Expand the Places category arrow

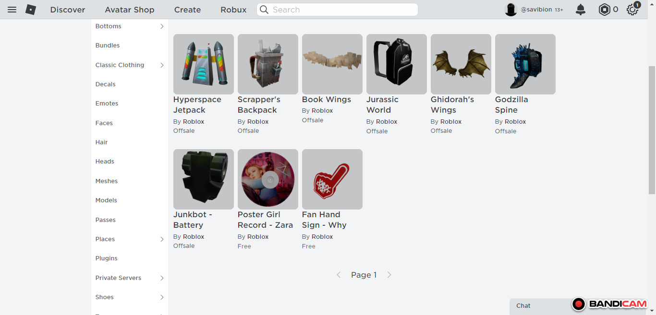pos(162,239)
